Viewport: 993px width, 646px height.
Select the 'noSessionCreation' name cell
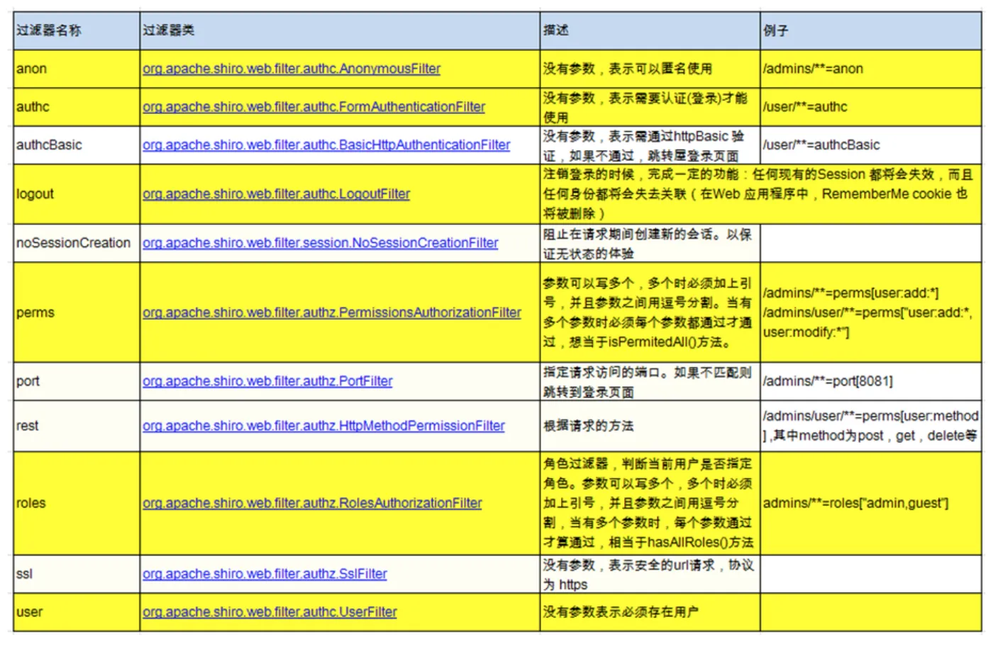pos(77,243)
